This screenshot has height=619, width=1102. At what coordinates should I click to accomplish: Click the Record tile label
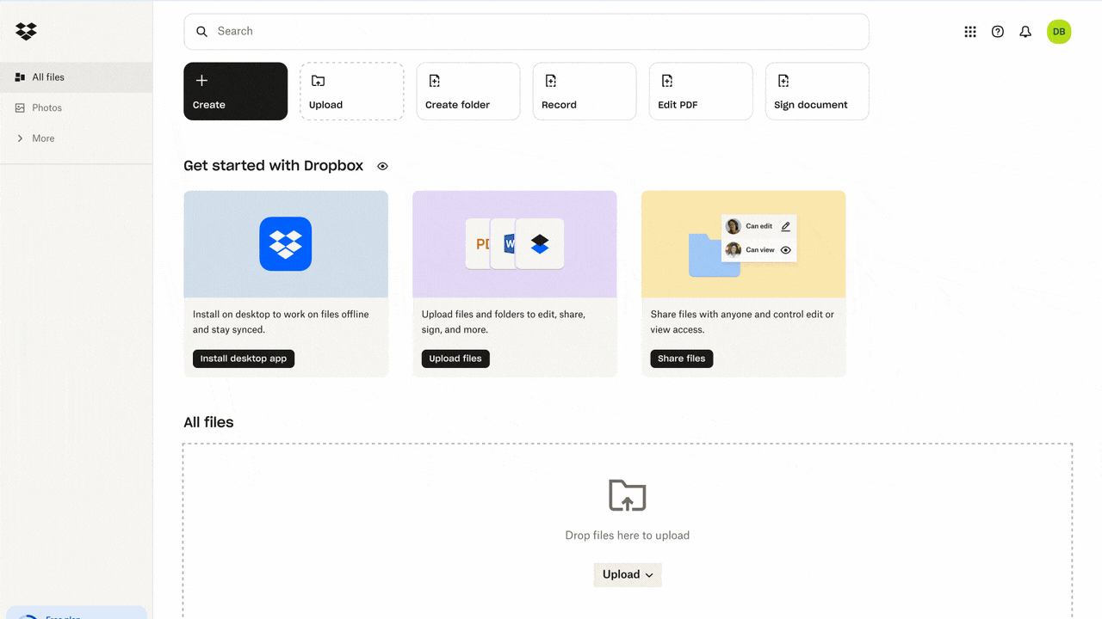point(559,105)
